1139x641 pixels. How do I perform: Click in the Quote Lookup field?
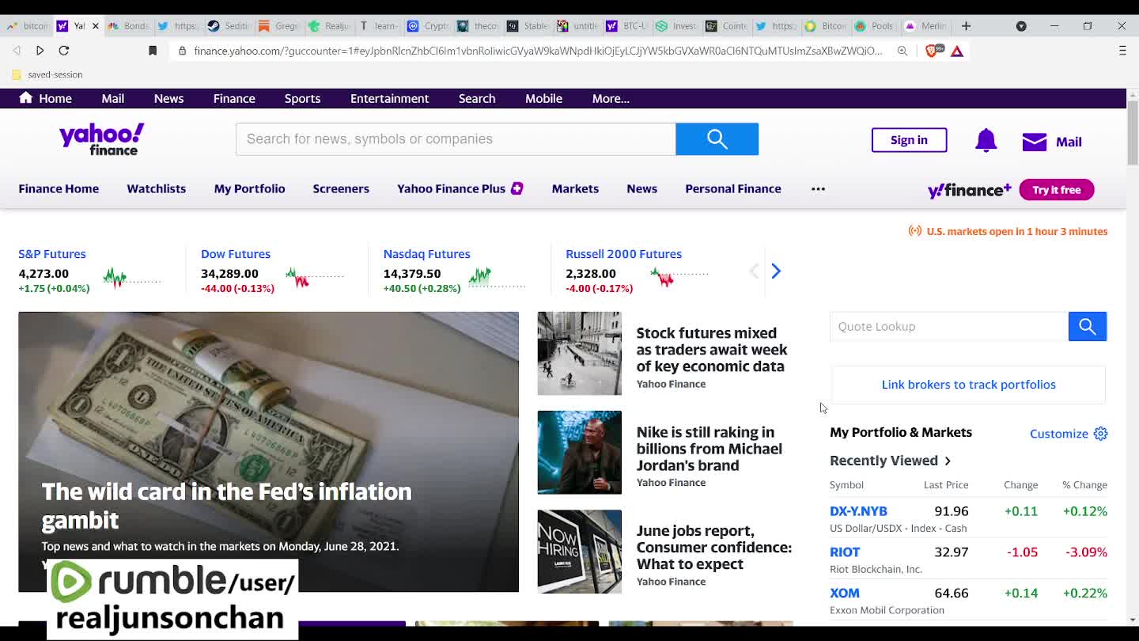pyautogui.click(x=948, y=326)
